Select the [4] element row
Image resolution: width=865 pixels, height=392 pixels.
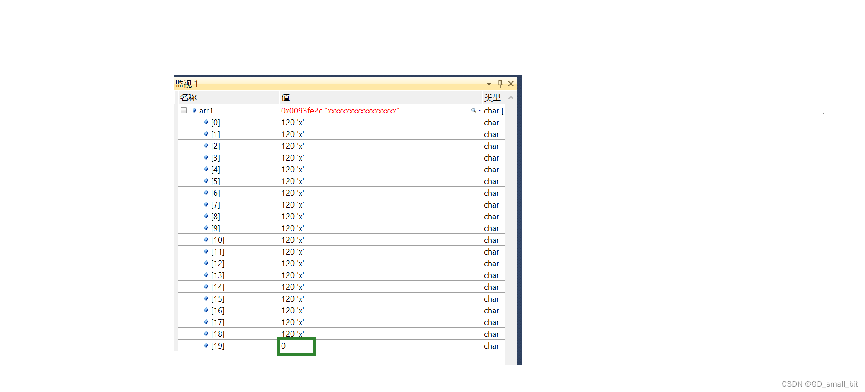[x=341, y=170]
